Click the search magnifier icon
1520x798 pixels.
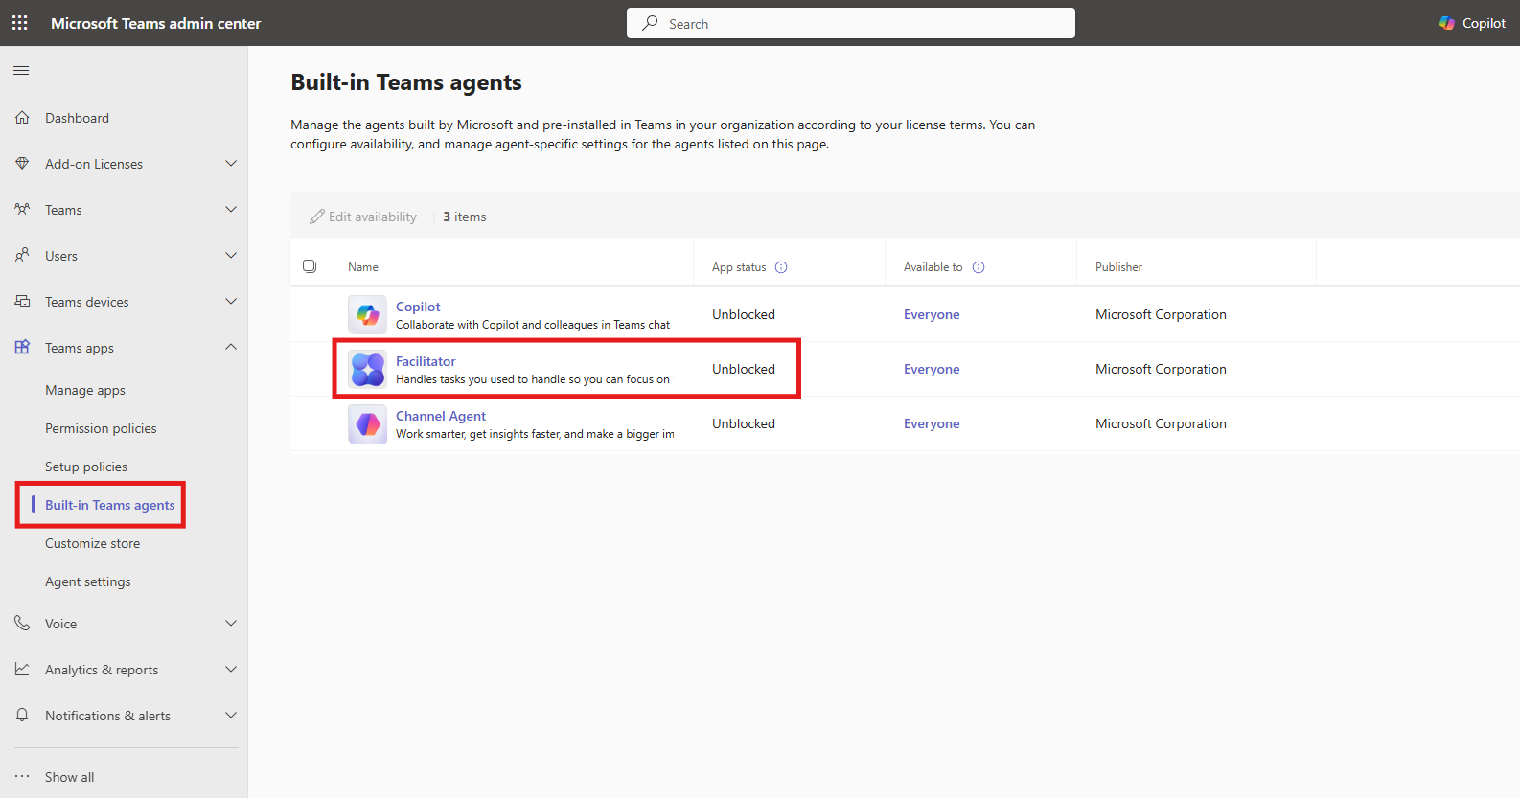(x=650, y=23)
